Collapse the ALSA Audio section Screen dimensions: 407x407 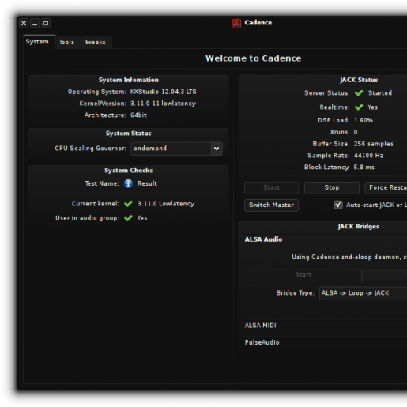pyautogui.click(x=263, y=239)
